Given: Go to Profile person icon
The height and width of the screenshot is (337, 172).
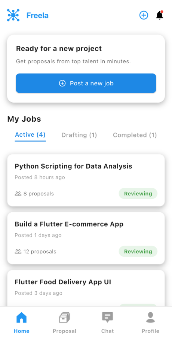Looking at the screenshot, I should [150, 318].
